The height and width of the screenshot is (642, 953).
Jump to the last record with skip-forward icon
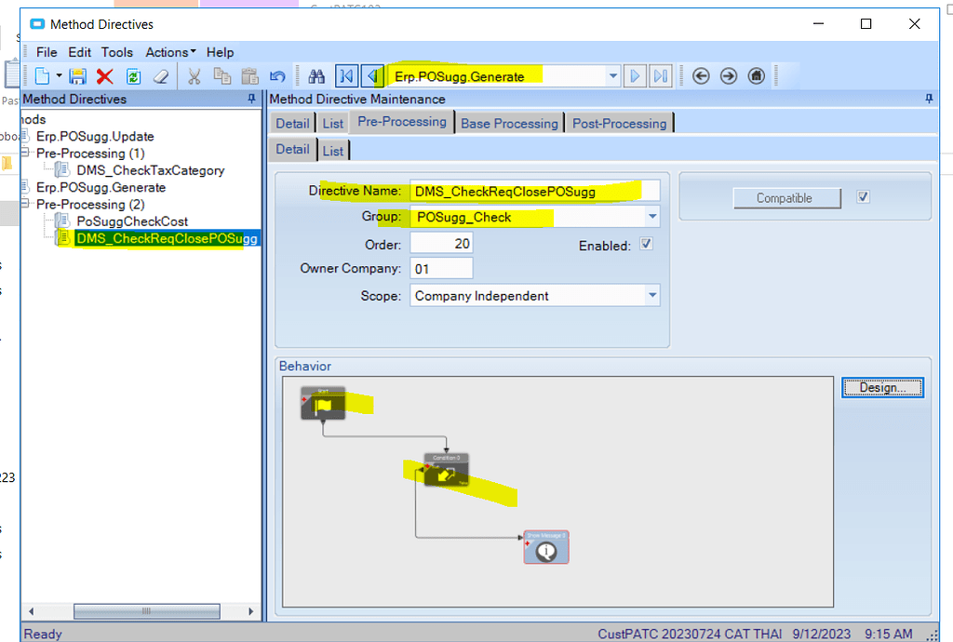point(662,75)
